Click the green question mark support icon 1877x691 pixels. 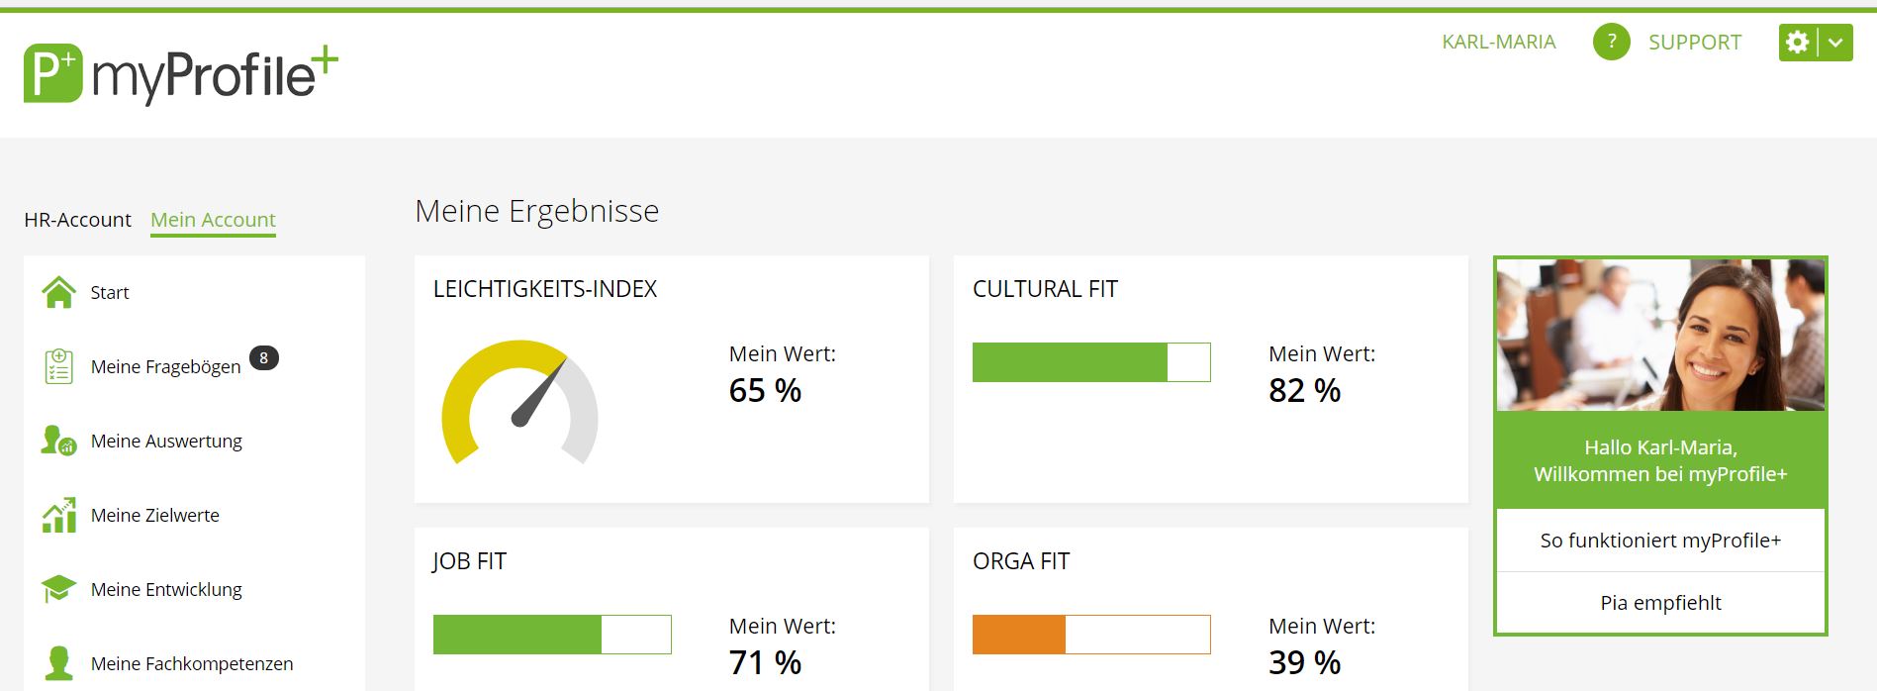(1611, 42)
